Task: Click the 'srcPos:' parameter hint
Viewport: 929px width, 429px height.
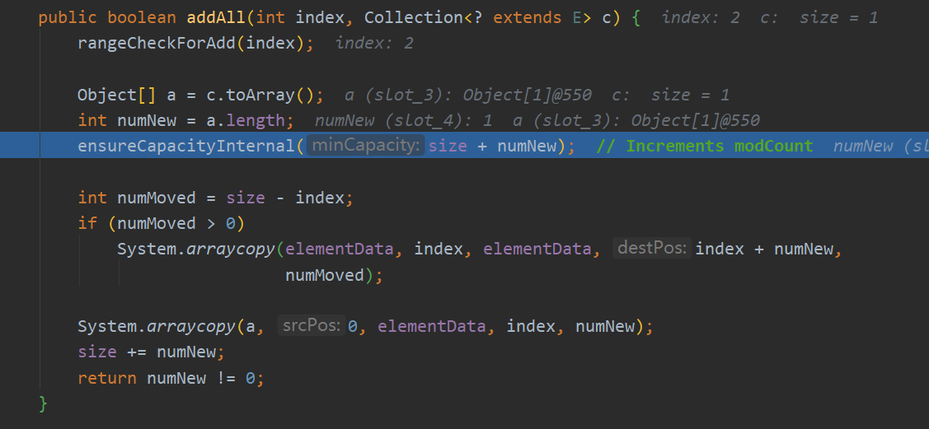Action: (x=311, y=325)
